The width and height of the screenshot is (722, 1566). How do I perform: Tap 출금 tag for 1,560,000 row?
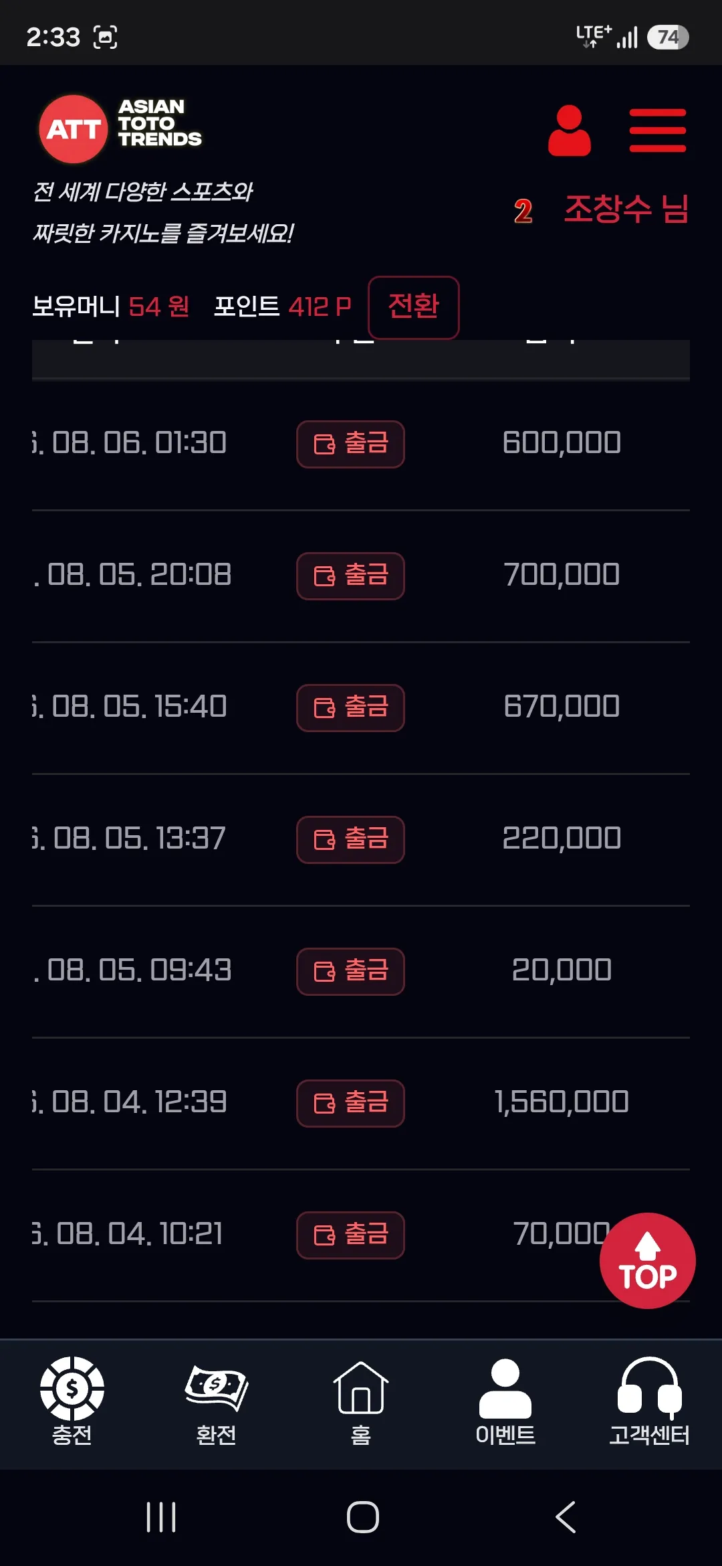(x=350, y=1104)
